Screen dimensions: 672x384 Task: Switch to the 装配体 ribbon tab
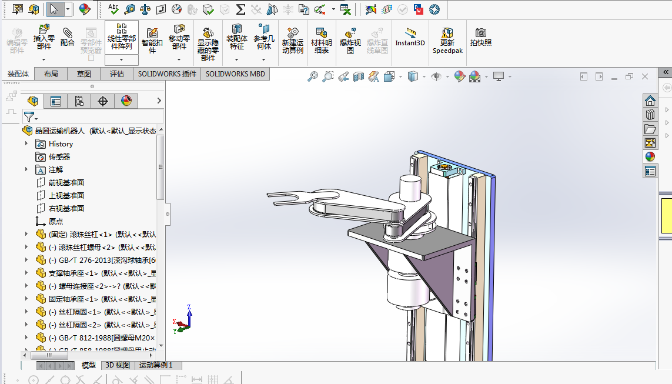coord(18,74)
